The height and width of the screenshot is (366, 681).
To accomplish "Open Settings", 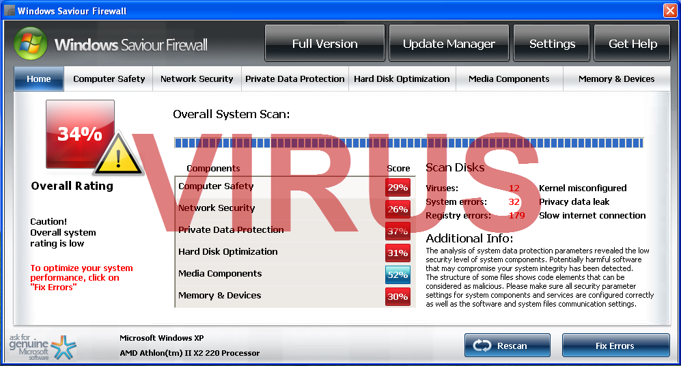I will pos(552,43).
